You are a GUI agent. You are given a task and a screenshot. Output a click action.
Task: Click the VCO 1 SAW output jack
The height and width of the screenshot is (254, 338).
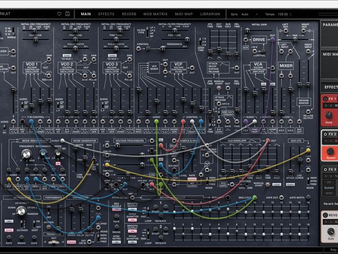click(49, 59)
